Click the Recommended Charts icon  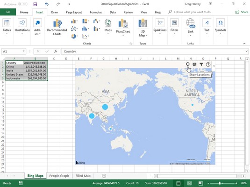[x=57, y=23]
